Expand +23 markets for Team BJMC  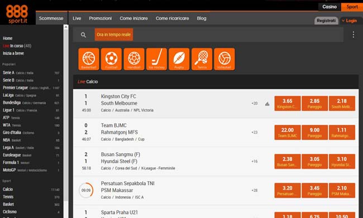pos(255,133)
